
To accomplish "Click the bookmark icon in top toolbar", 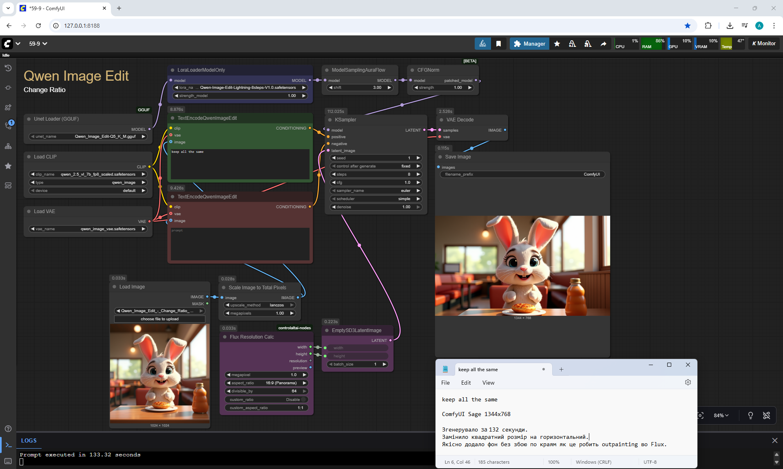I will click(x=498, y=44).
